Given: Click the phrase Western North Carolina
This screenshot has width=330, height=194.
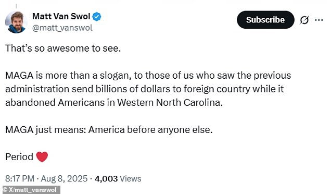Looking at the screenshot, I should pyautogui.click(x=170, y=103).
